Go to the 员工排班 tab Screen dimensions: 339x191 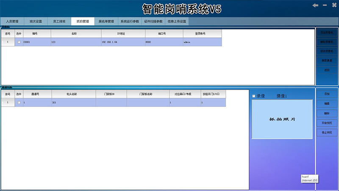pyautogui.click(x=59, y=21)
